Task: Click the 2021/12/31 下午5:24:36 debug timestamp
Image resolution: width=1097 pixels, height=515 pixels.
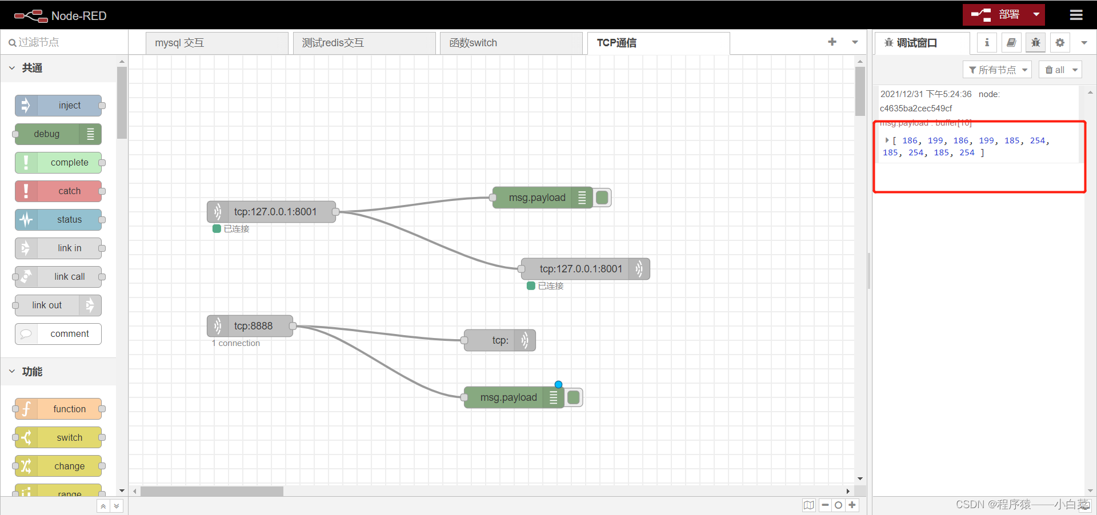Action: click(x=926, y=94)
